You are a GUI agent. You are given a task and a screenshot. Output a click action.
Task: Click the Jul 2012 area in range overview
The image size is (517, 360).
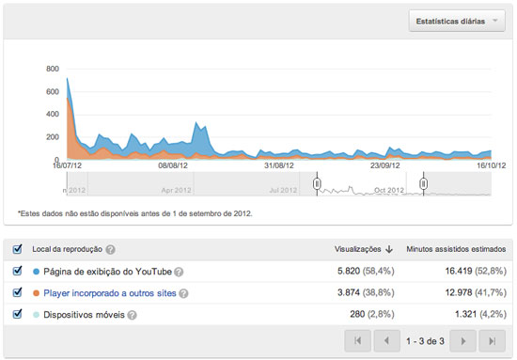(283, 190)
